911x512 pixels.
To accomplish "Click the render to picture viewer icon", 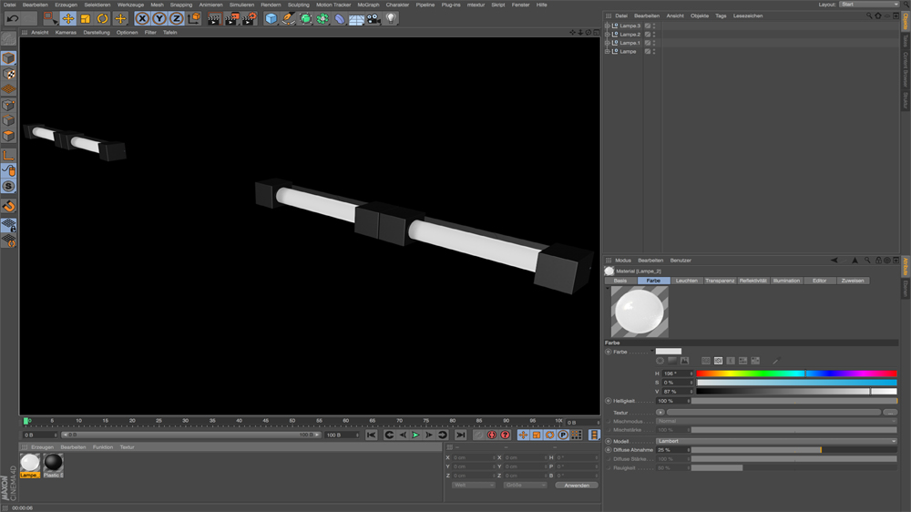I will pyautogui.click(x=230, y=18).
